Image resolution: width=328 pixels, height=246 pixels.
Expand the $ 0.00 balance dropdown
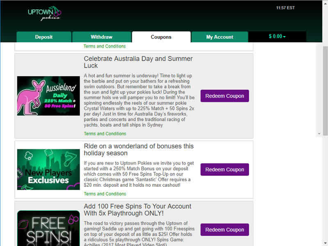(x=277, y=36)
